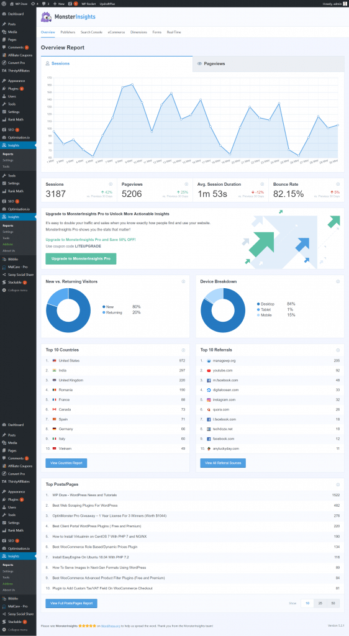Click the United Kingdom country row
This screenshot has width=349, height=636.
[115, 380]
